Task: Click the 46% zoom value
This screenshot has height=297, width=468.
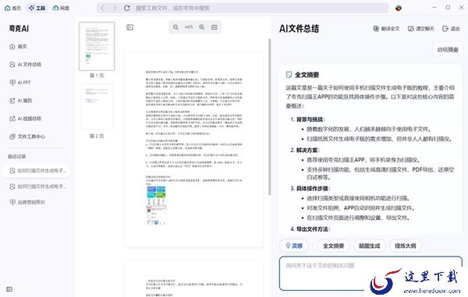Action: [x=189, y=27]
